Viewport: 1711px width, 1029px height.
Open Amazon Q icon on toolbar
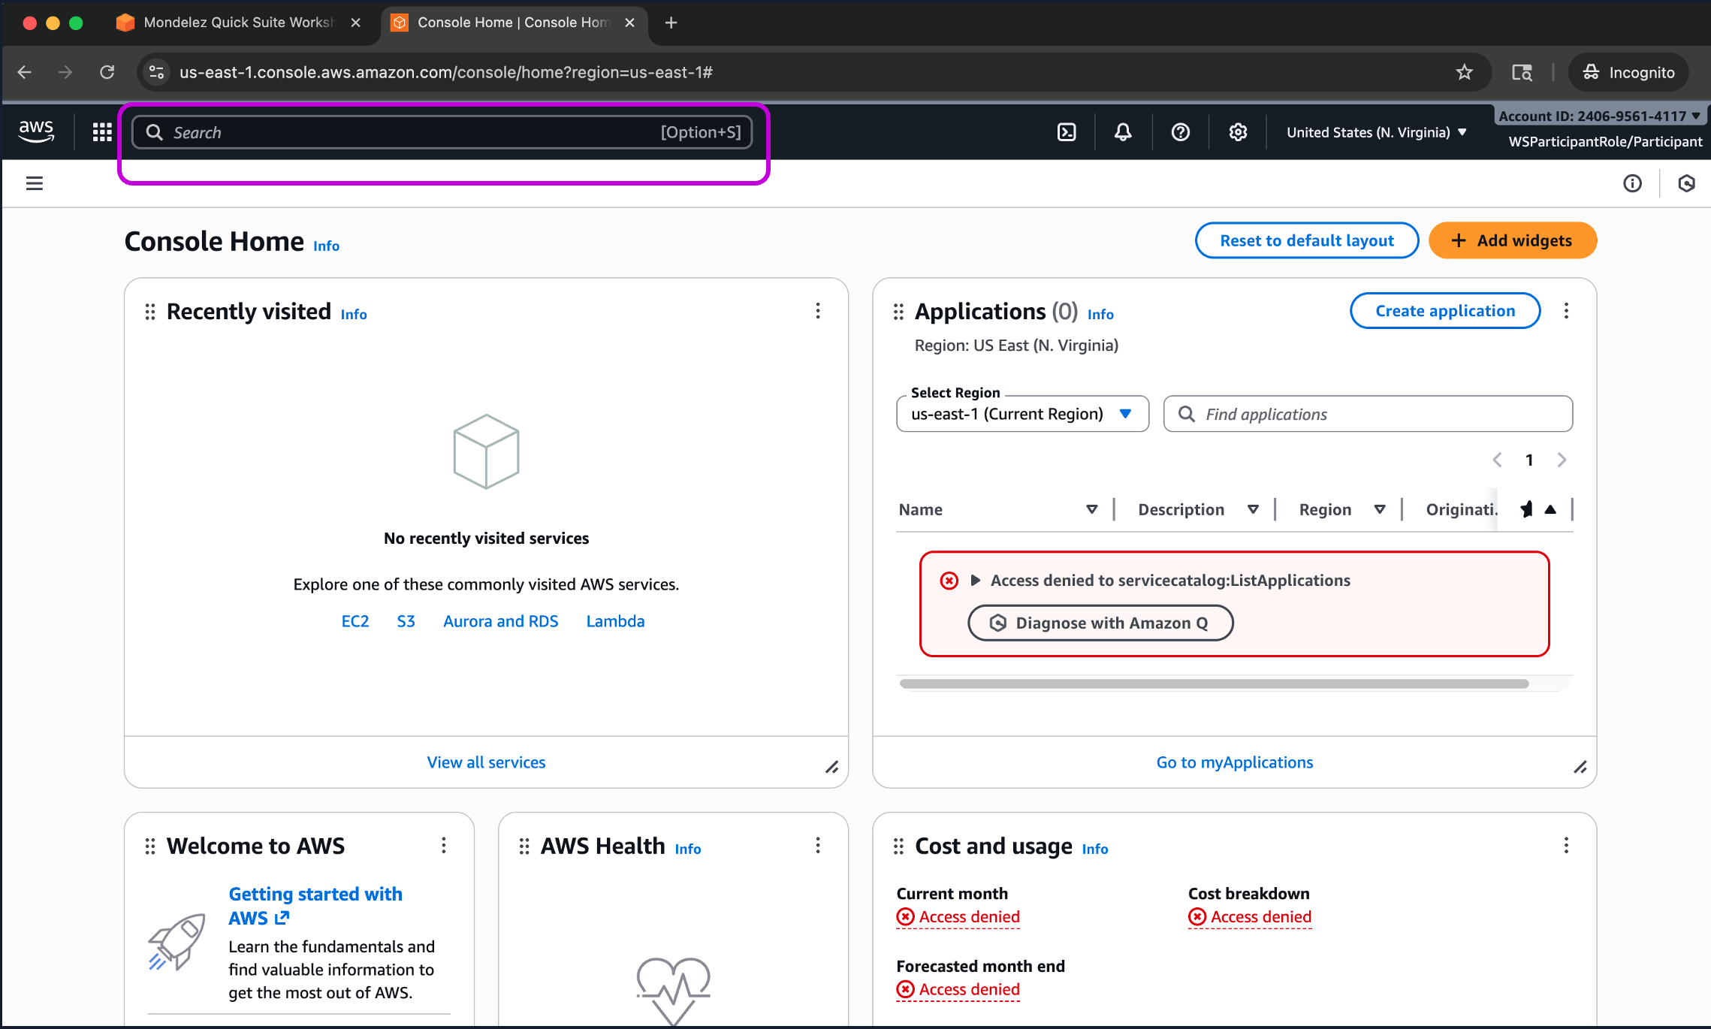(1686, 183)
